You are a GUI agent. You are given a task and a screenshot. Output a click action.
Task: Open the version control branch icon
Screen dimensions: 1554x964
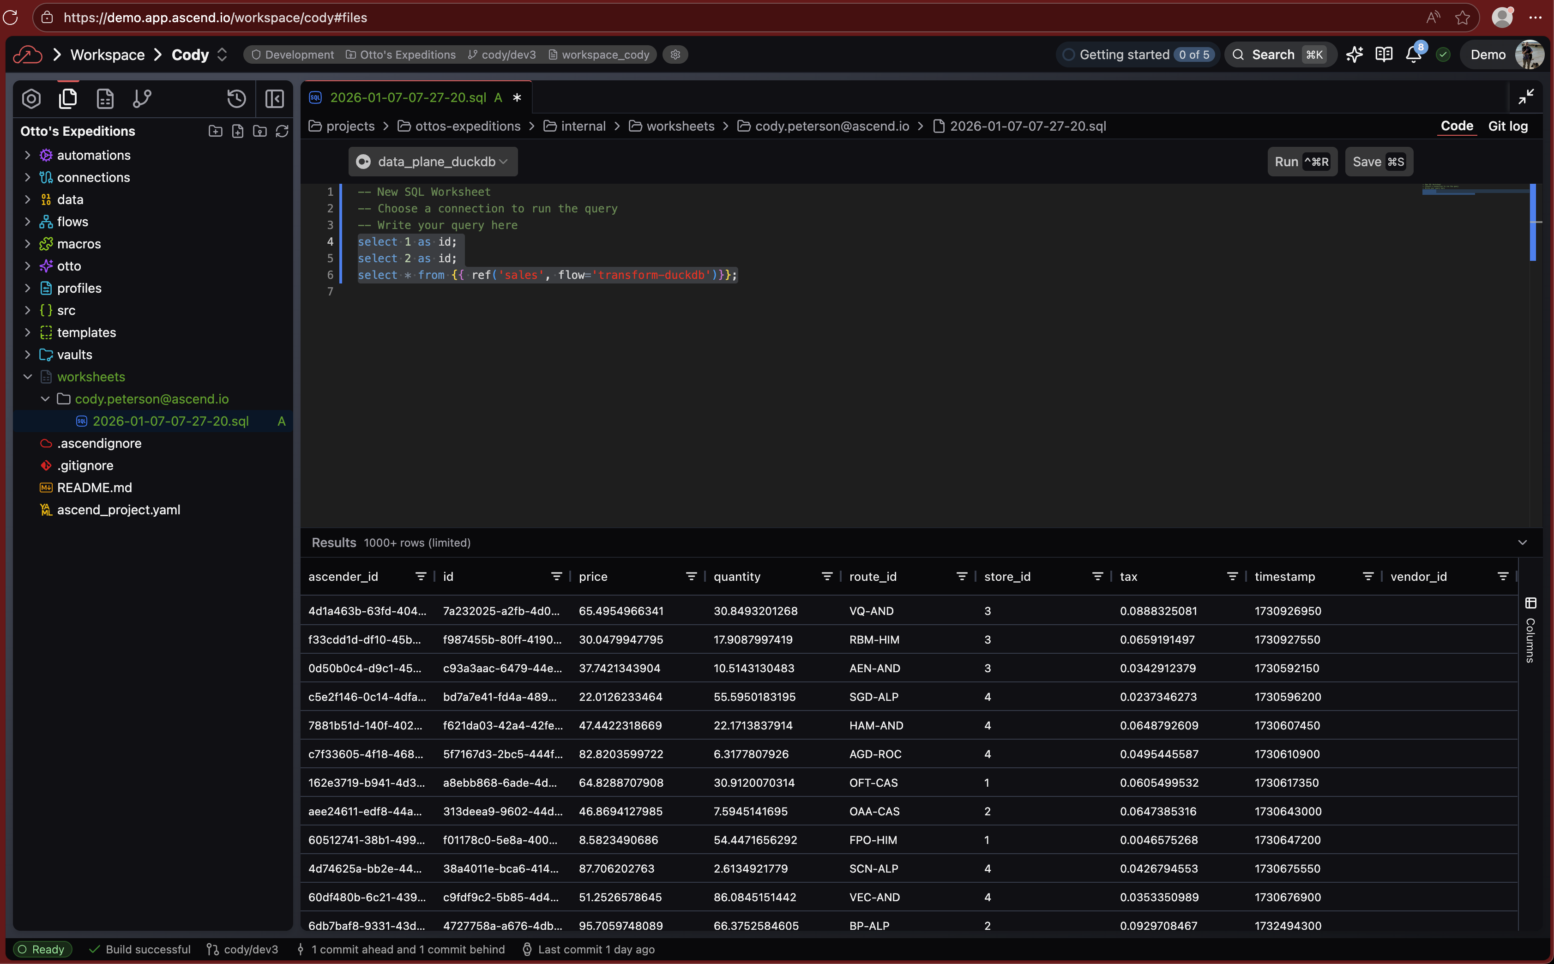(x=142, y=98)
